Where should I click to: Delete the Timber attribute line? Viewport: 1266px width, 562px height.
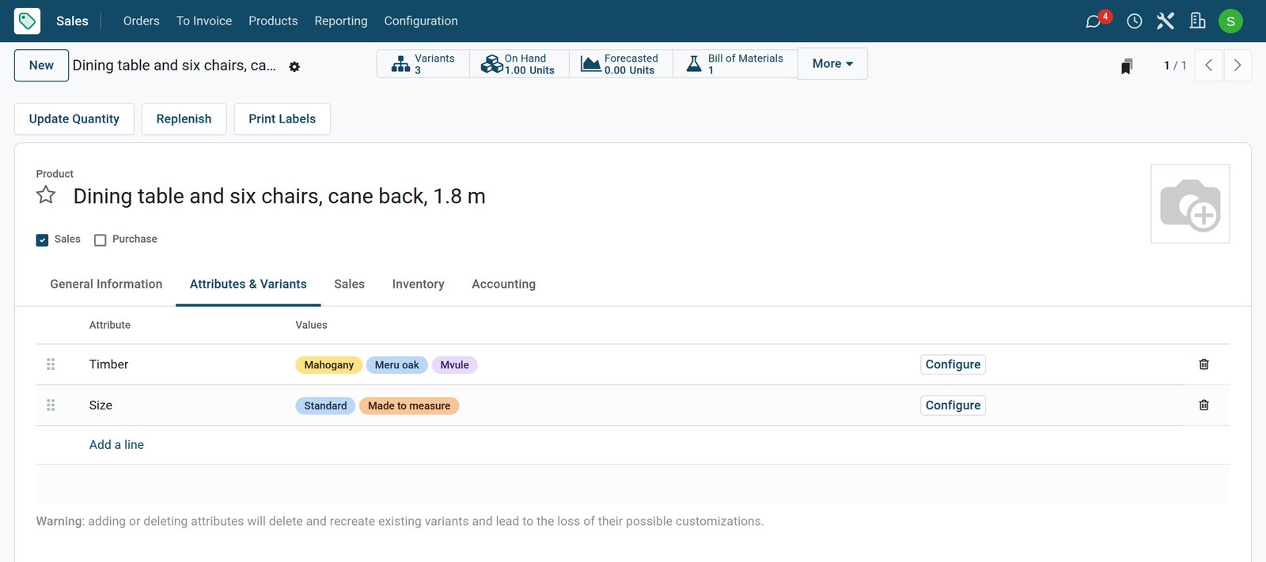(1204, 364)
